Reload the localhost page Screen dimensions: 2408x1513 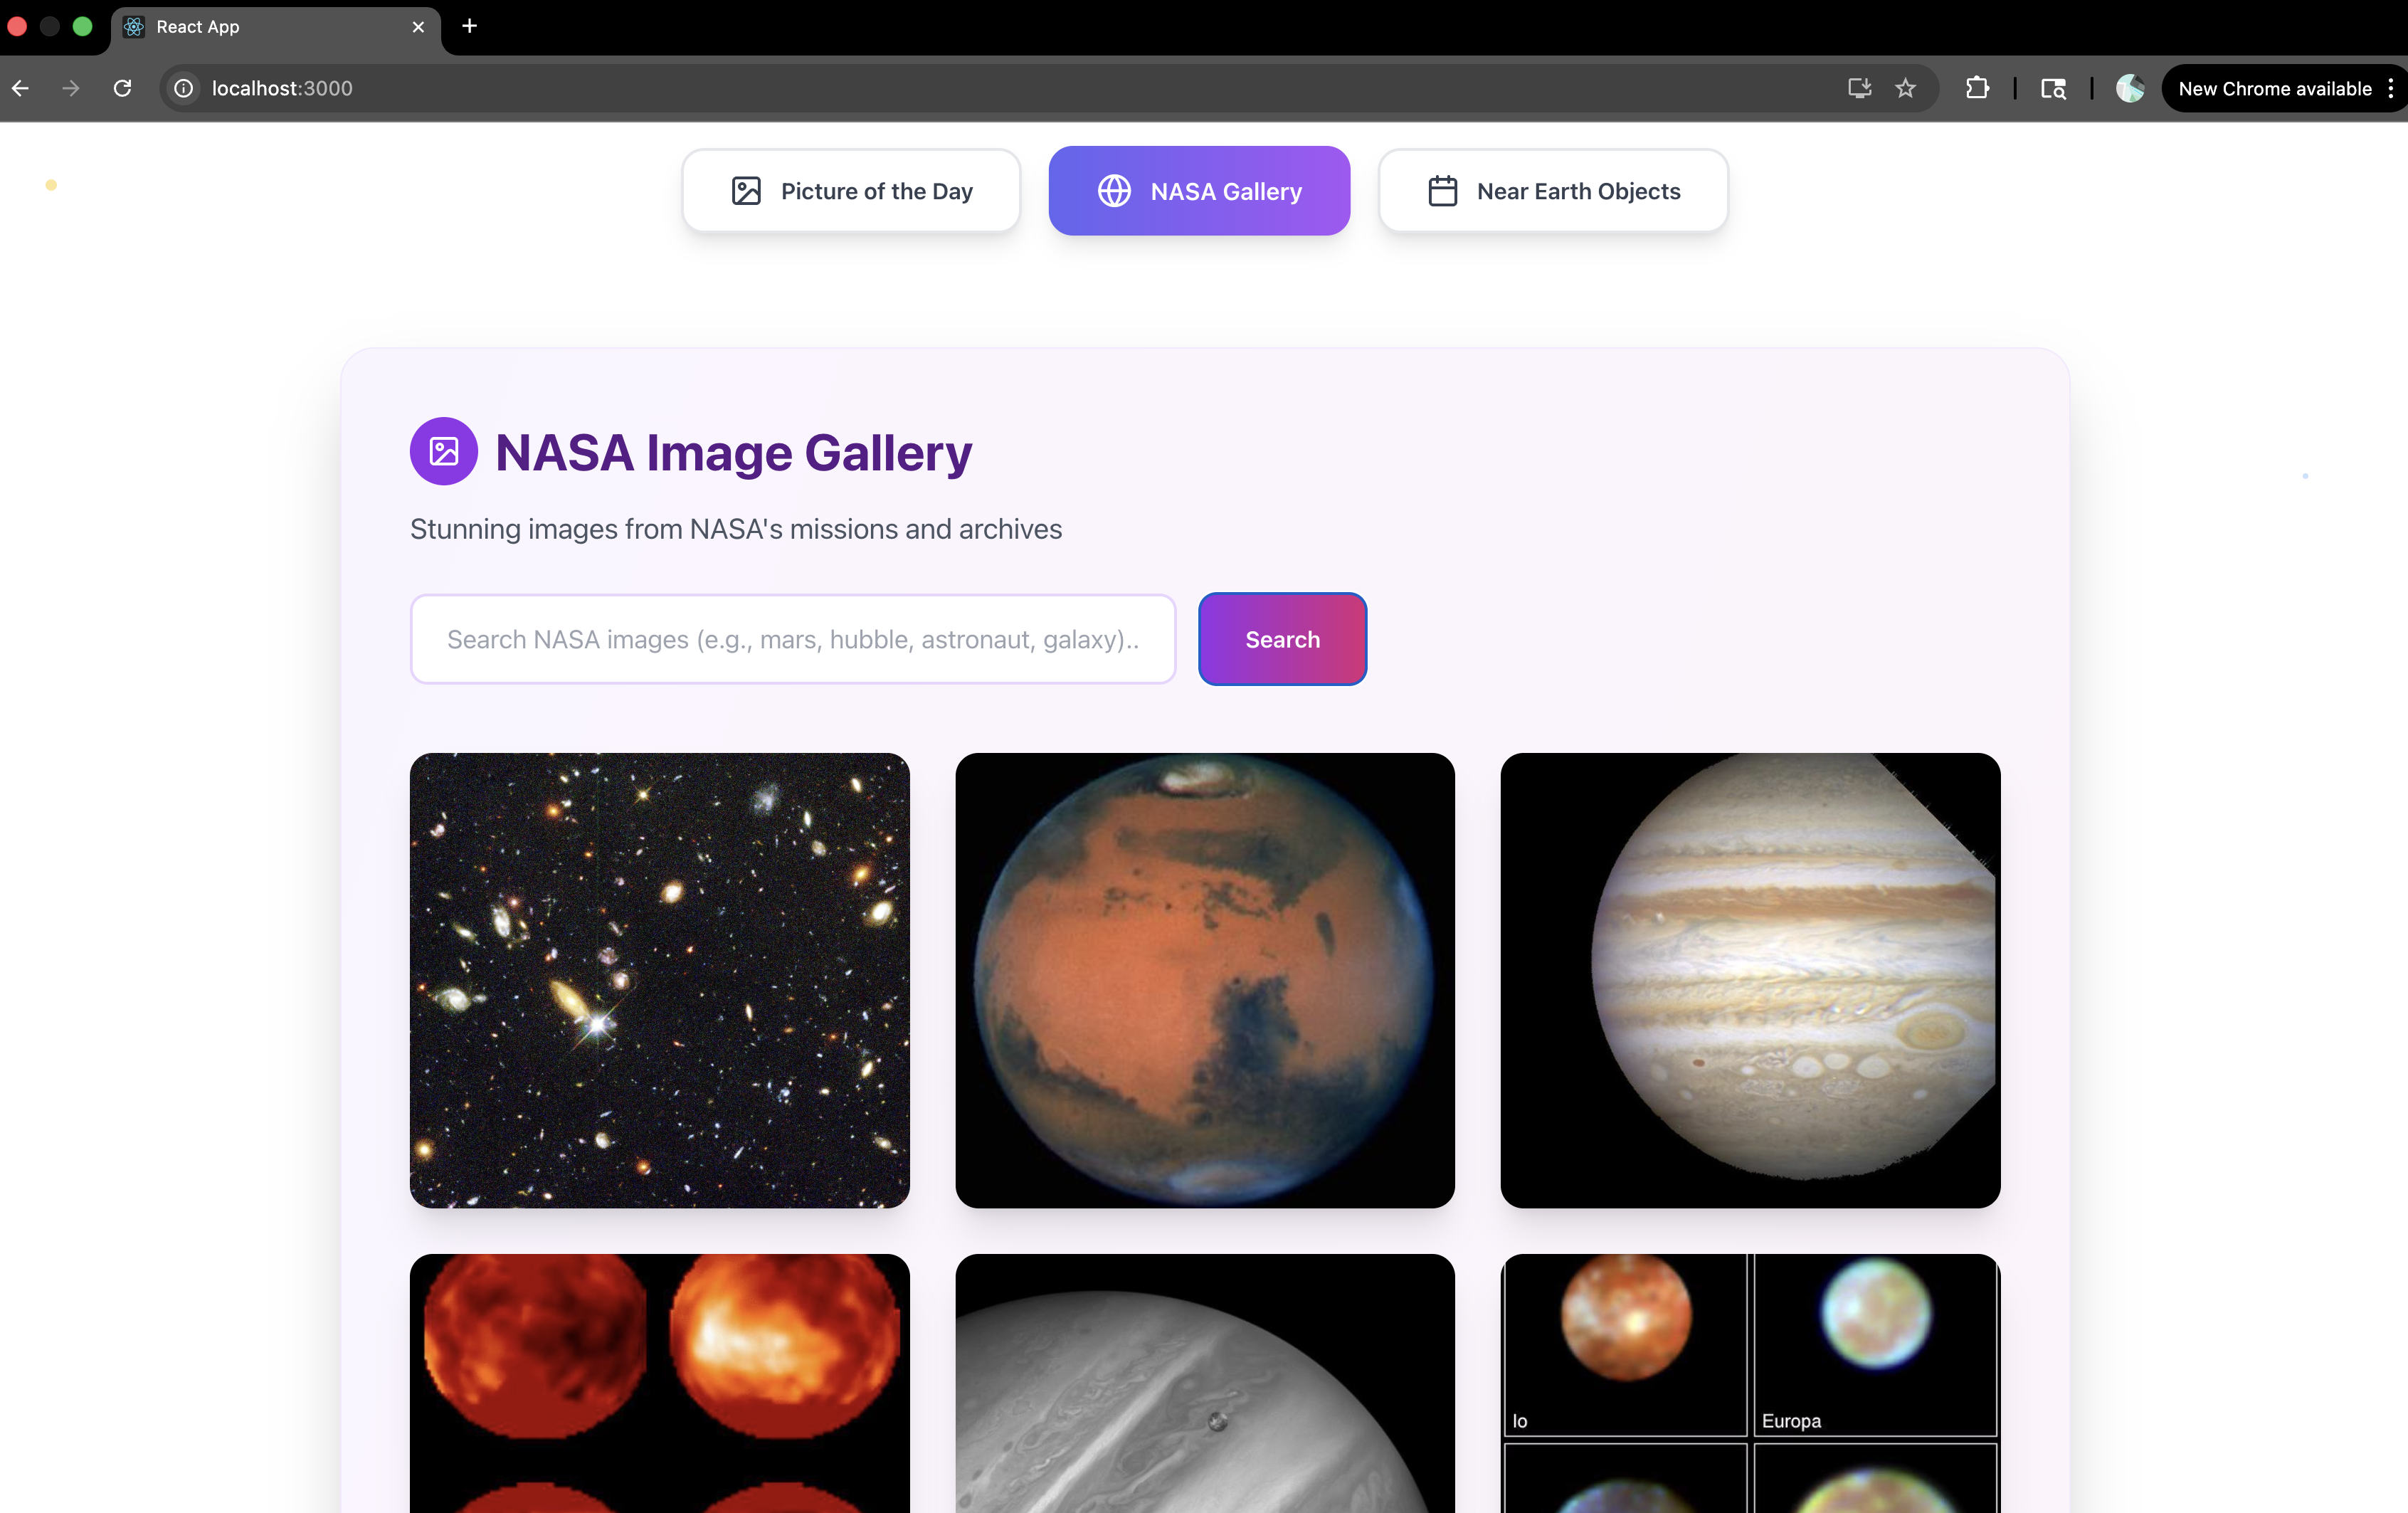click(122, 88)
